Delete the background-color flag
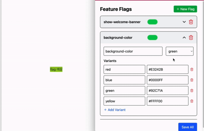 (191, 38)
